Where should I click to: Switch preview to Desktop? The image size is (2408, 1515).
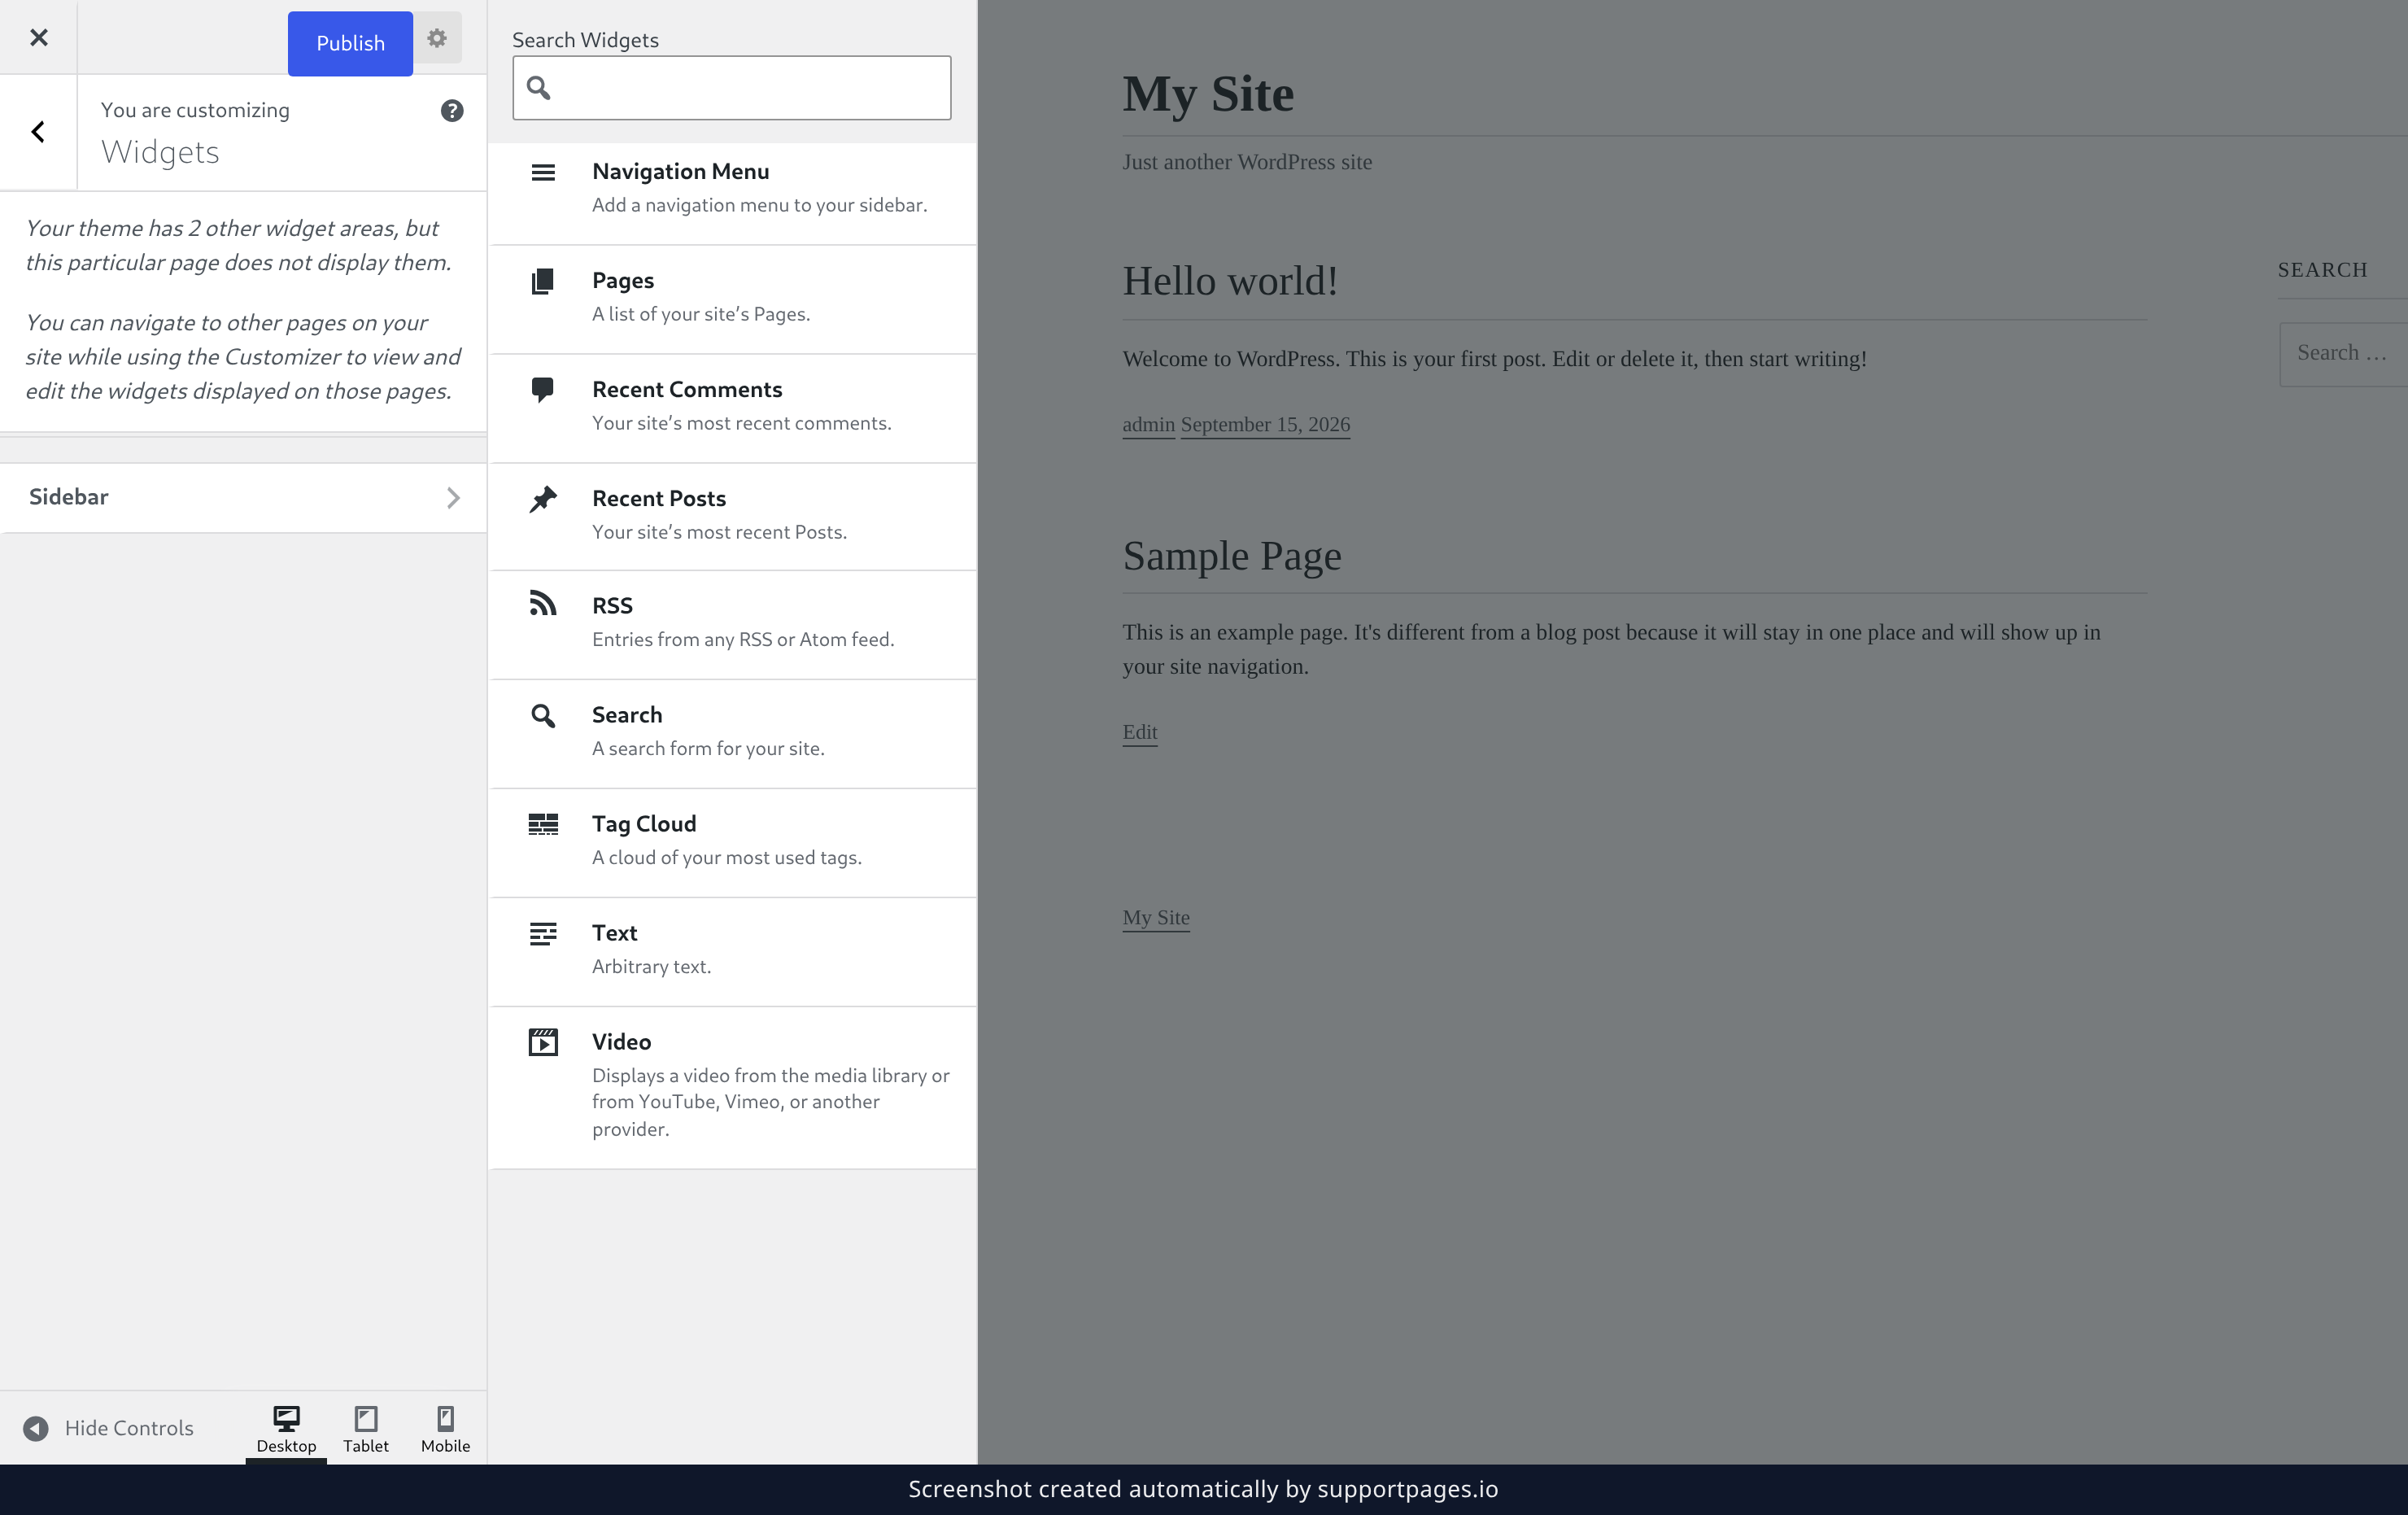click(286, 1429)
